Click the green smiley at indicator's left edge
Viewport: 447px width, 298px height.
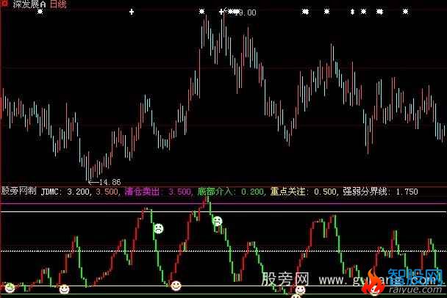[10, 288]
